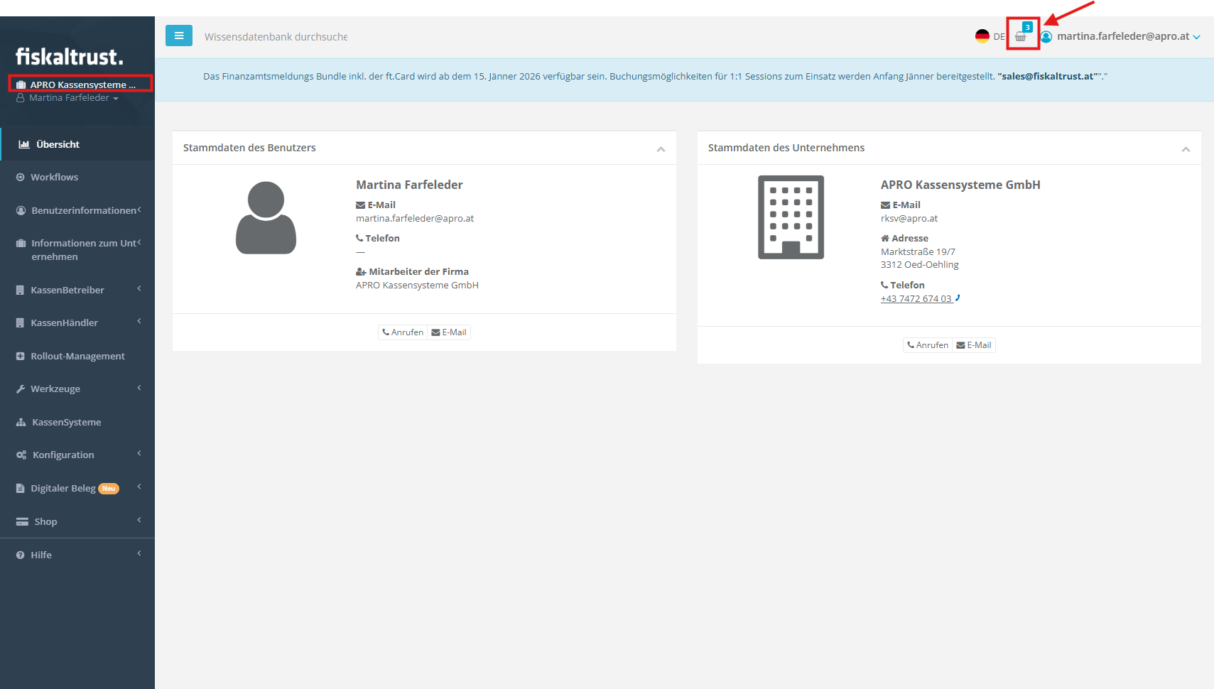This screenshot has width=1214, height=689.
Task: Click the hamburger menu toggle button
Action: tap(179, 36)
